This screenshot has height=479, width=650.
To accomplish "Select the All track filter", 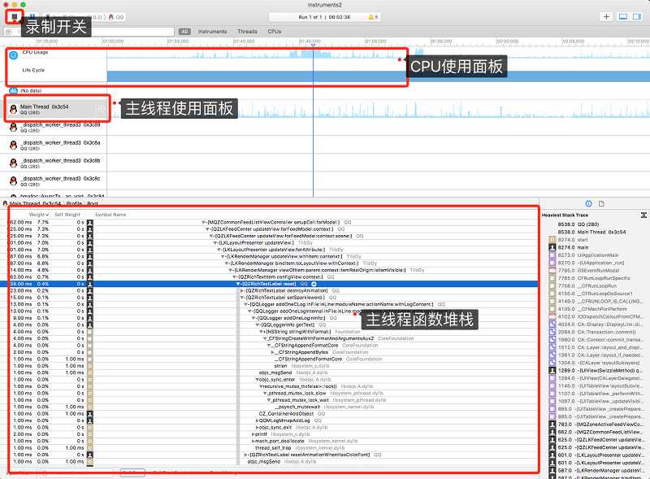I will (x=184, y=32).
